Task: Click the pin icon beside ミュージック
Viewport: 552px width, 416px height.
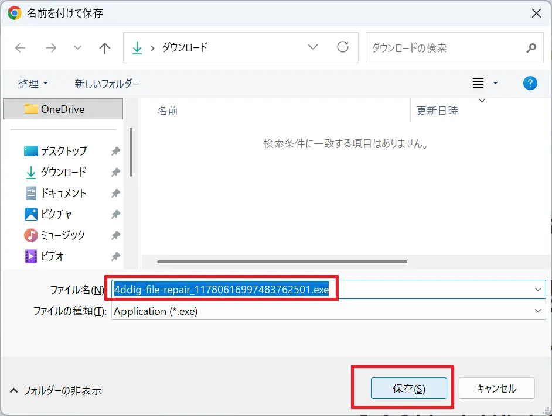Action: (x=115, y=236)
